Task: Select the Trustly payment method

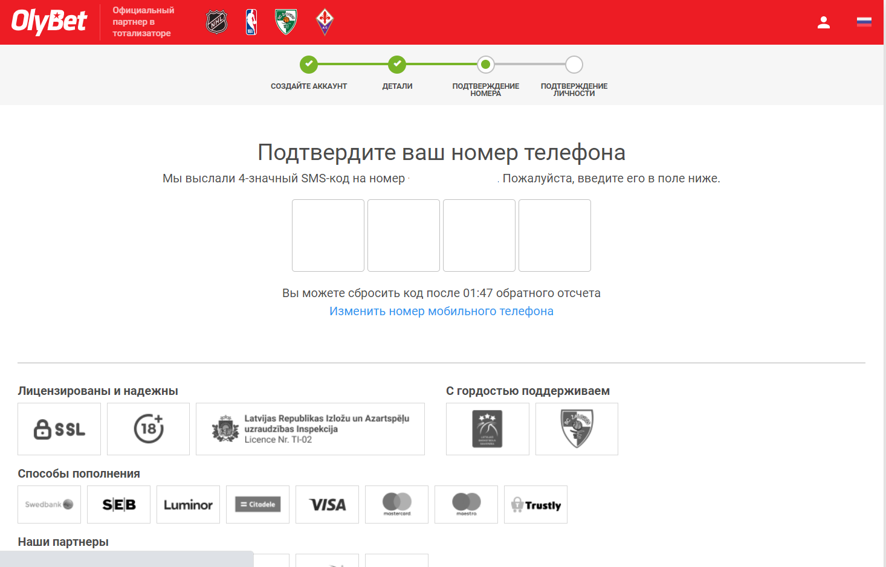Action: (x=535, y=504)
